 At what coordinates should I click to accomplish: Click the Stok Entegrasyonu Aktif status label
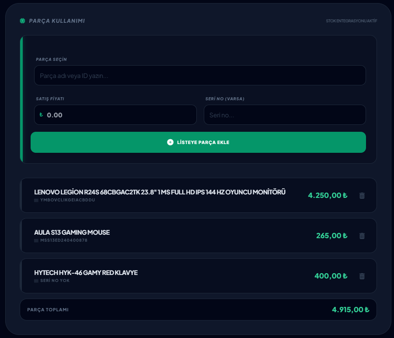pyautogui.click(x=351, y=21)
